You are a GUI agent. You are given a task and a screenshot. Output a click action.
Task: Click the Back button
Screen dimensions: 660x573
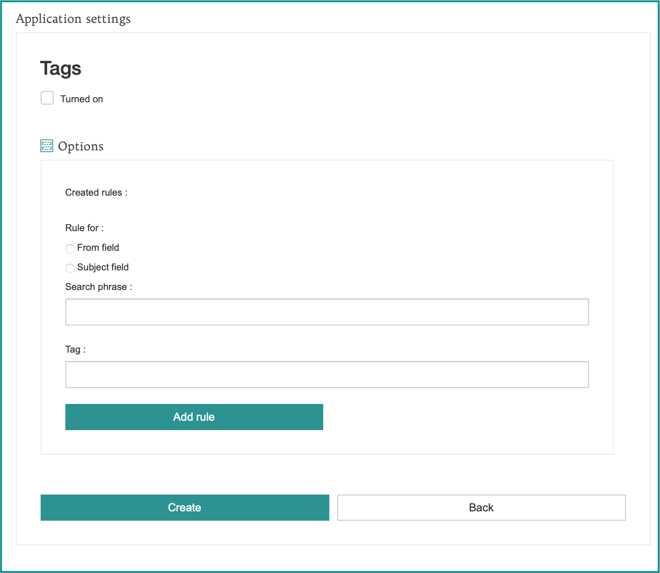click(481, 507)
